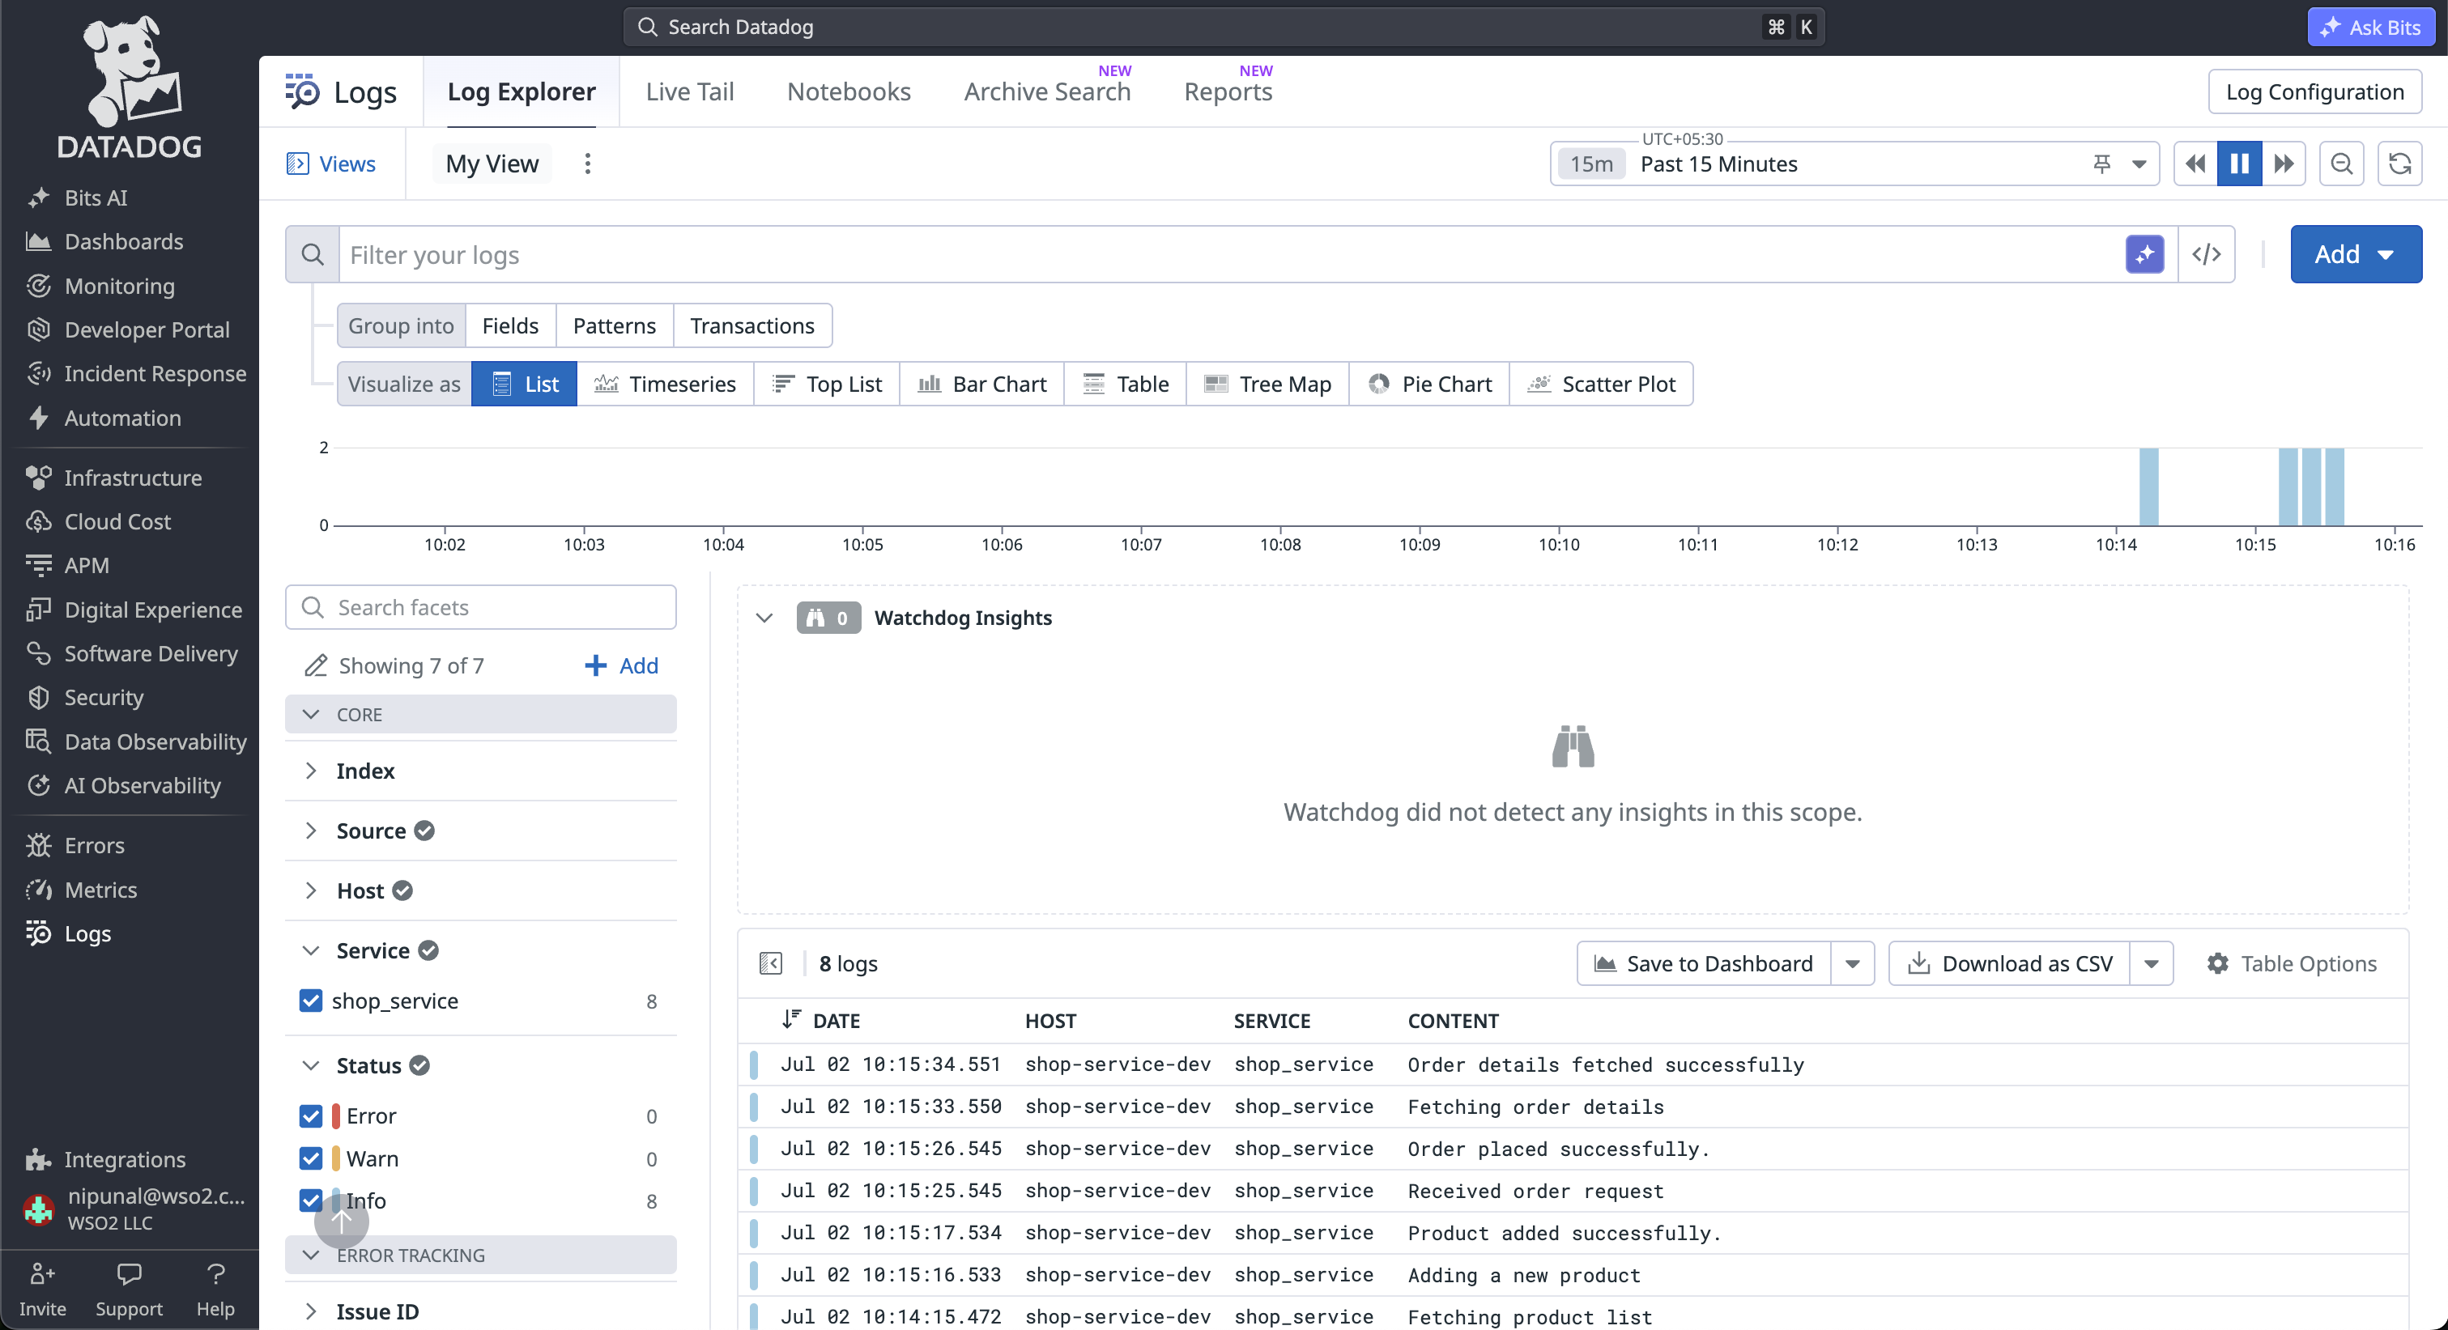Screen dimensions: 2448x1330
Task: Visualize as Timeseries
Action: [665, 384]
